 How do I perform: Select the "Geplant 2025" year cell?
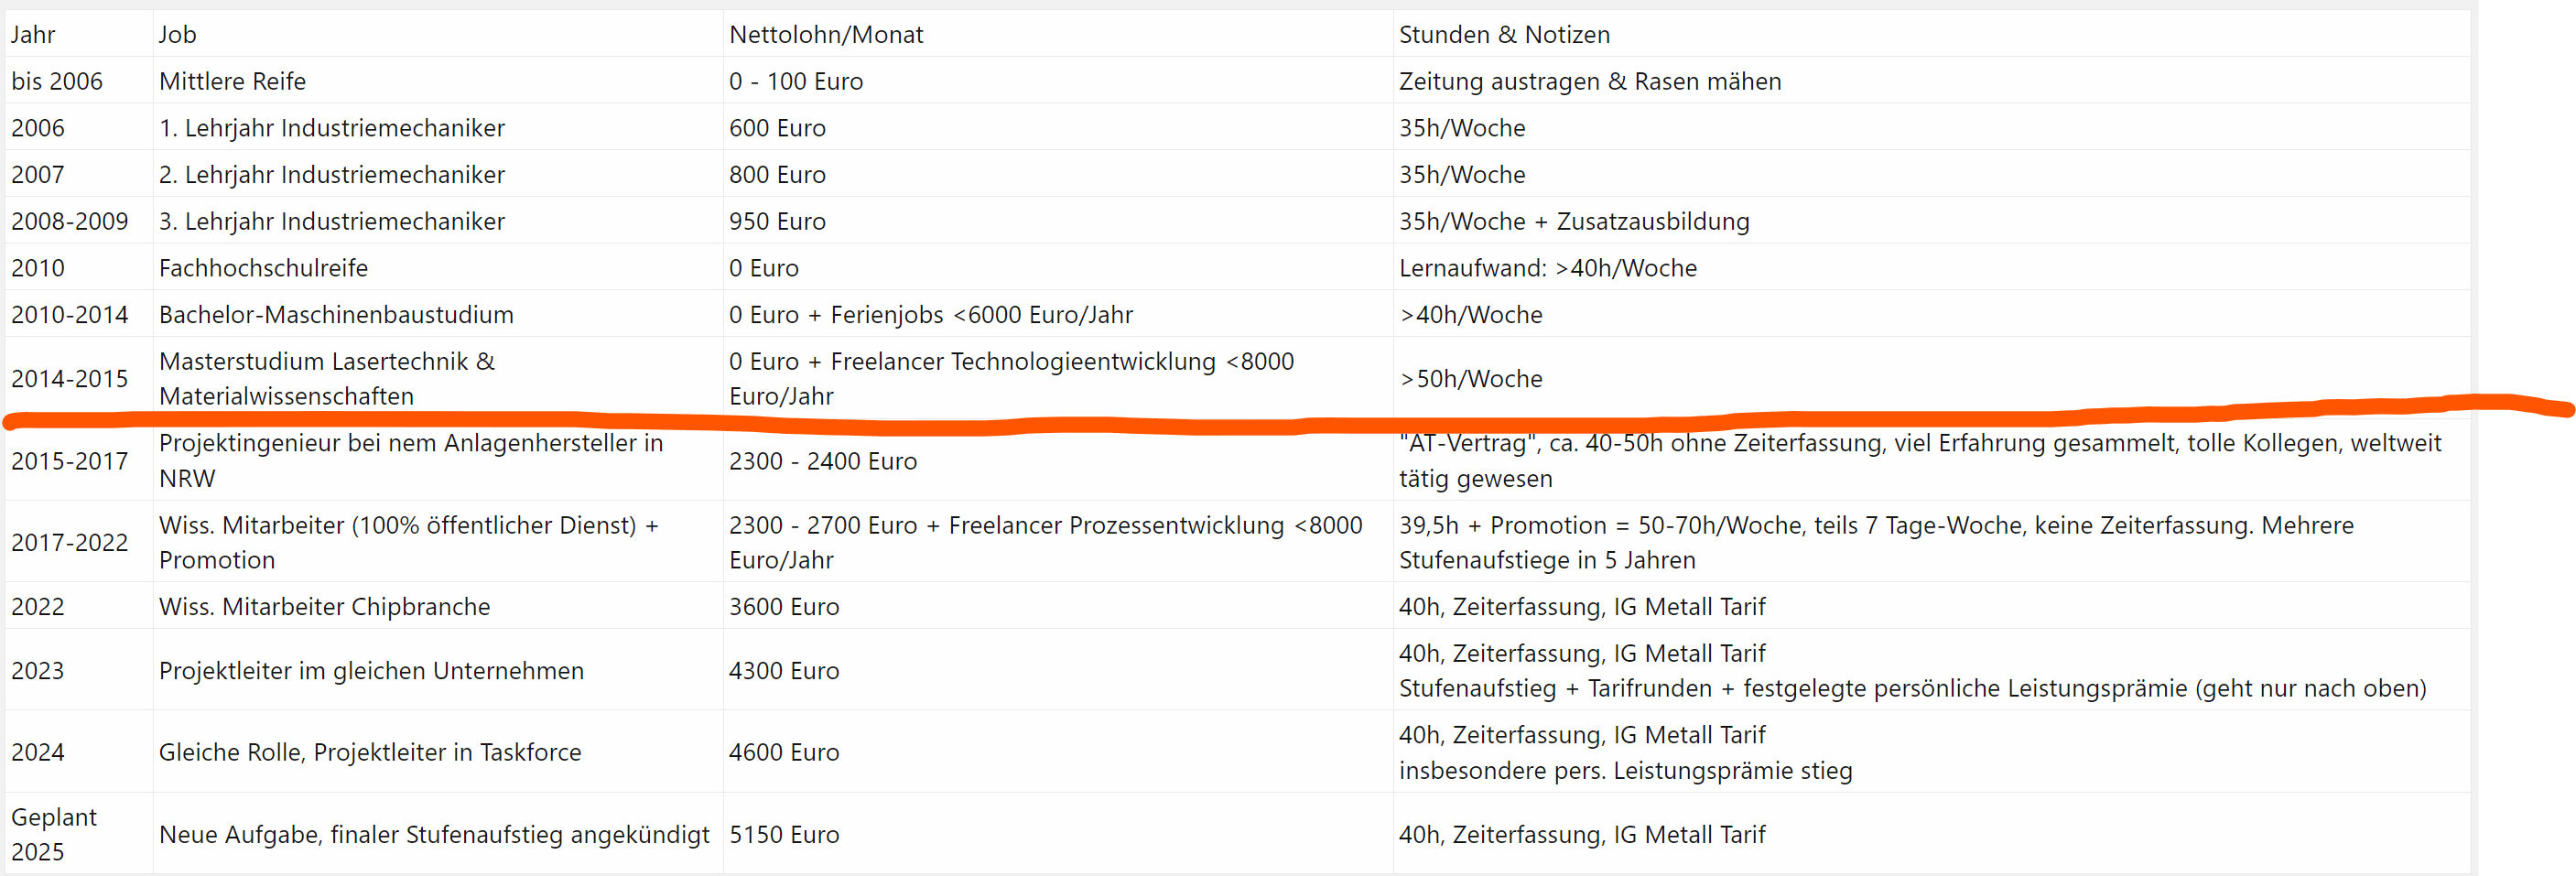tap(54, 834)
